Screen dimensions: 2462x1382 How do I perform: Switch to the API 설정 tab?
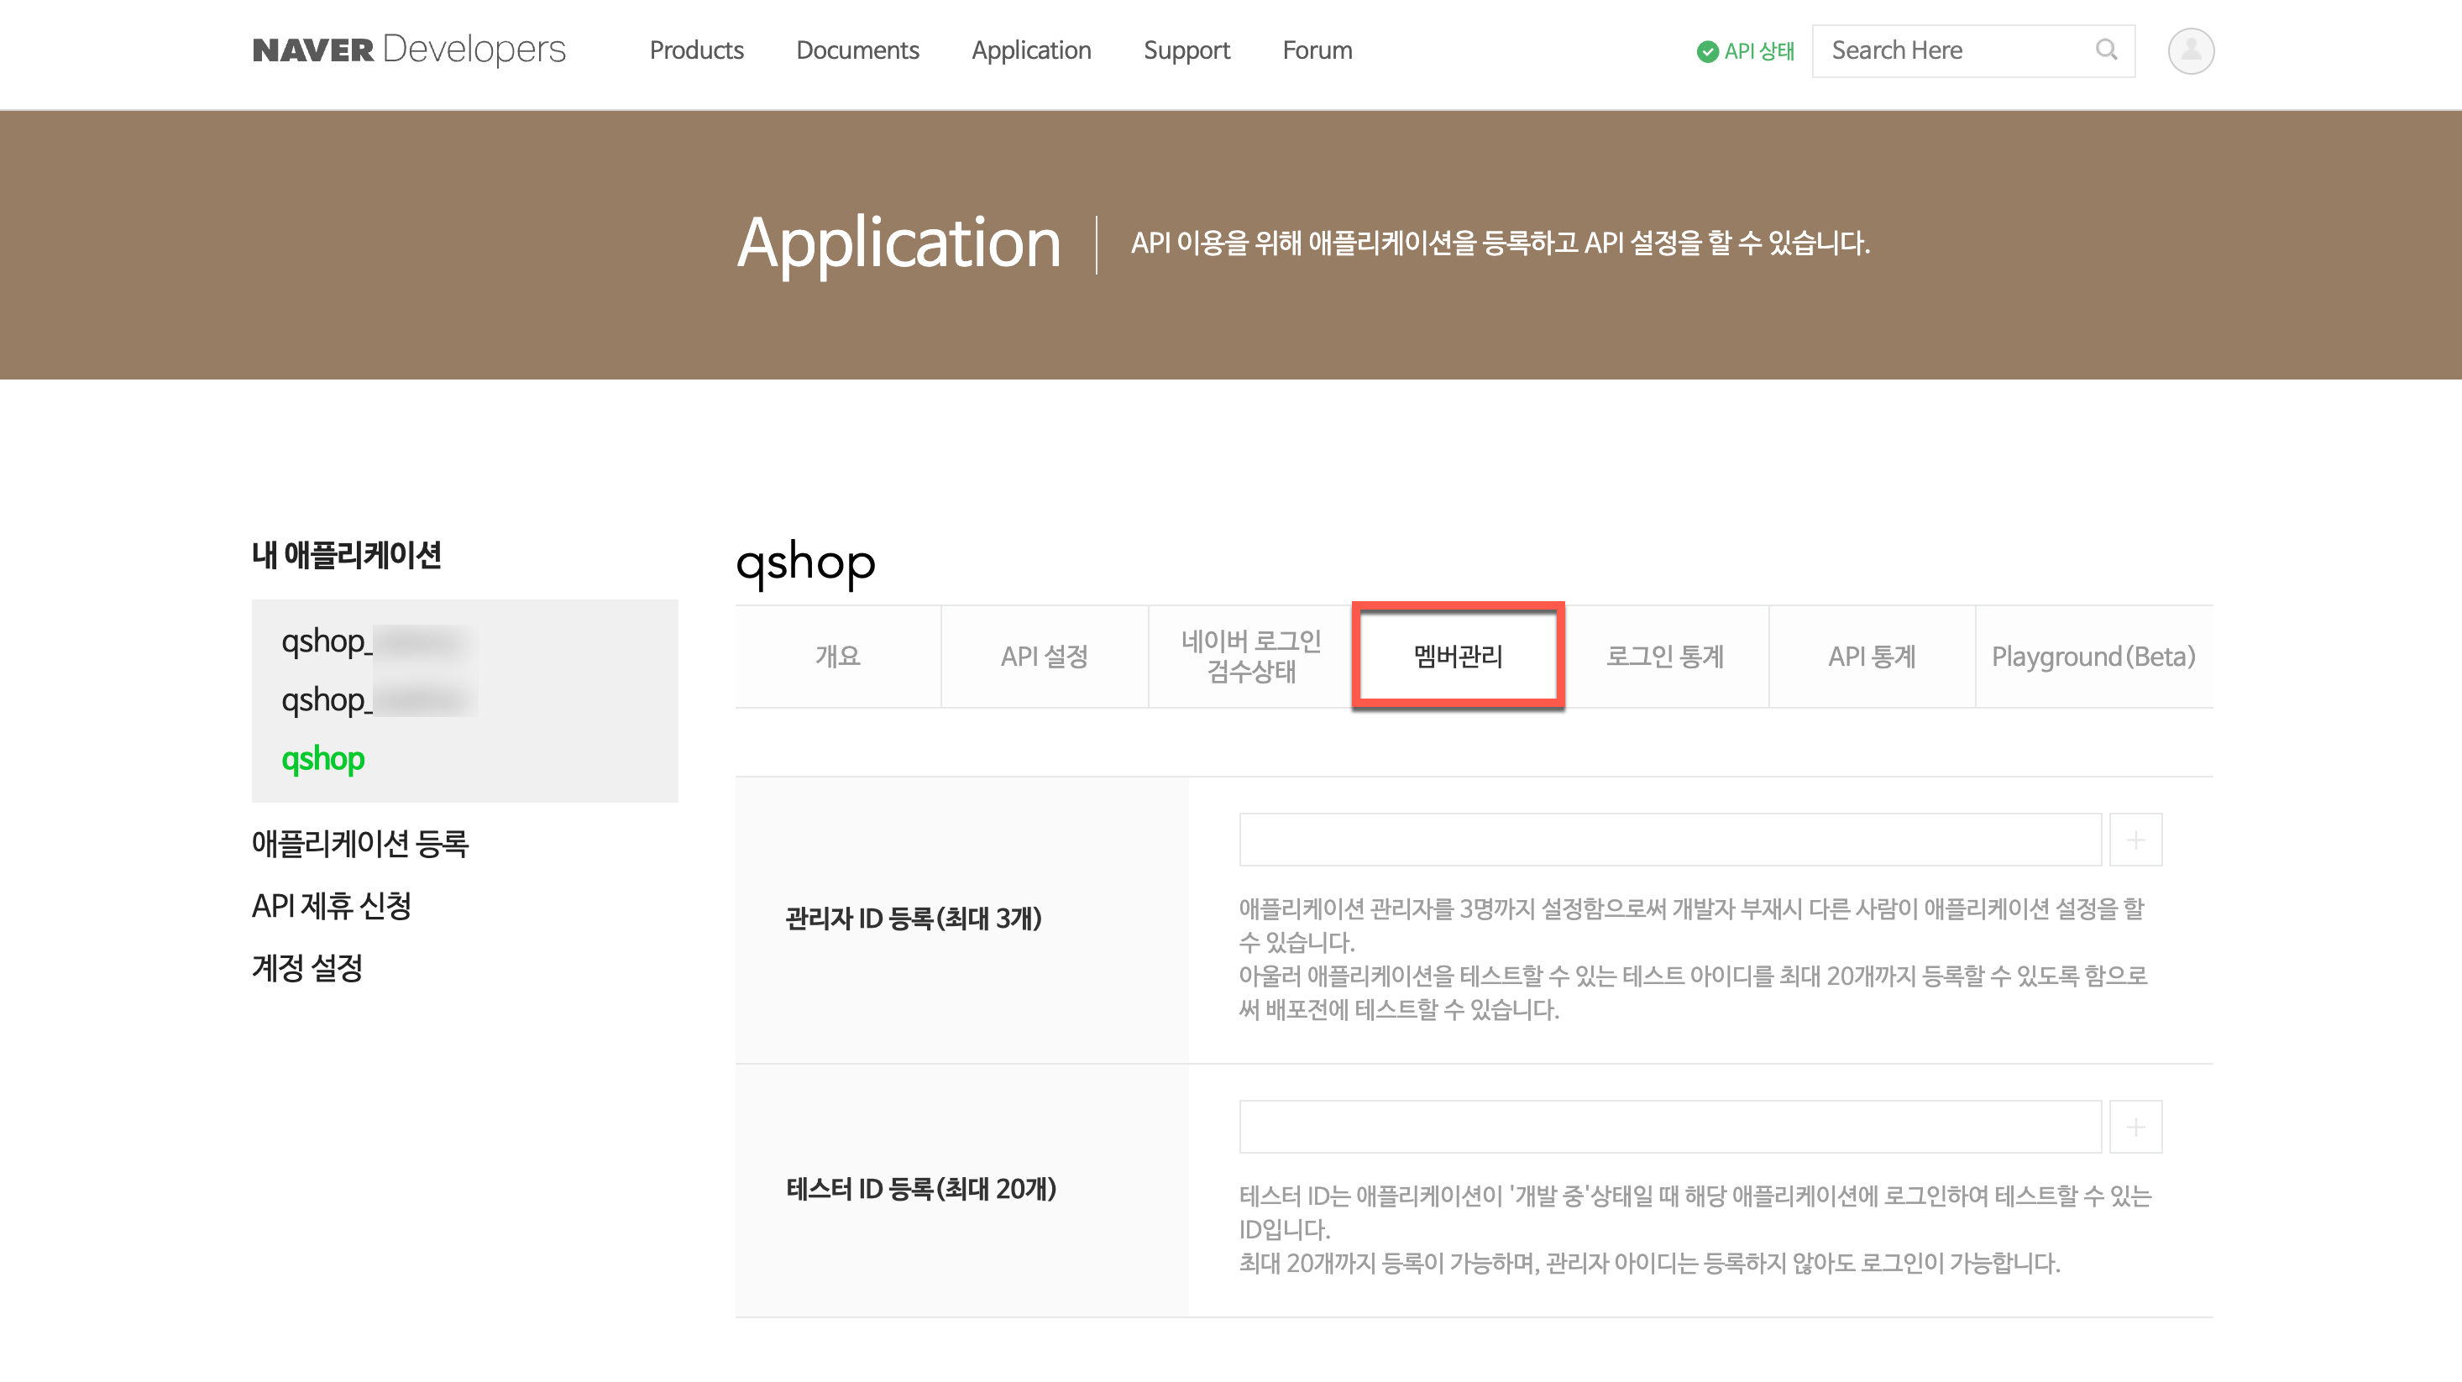pyautogui.click(x=1044, y=657)
